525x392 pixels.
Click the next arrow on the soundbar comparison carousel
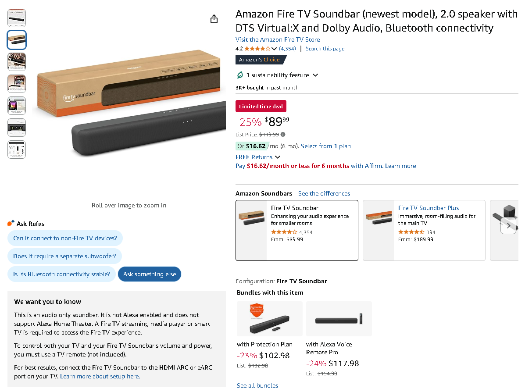[508, 225]
